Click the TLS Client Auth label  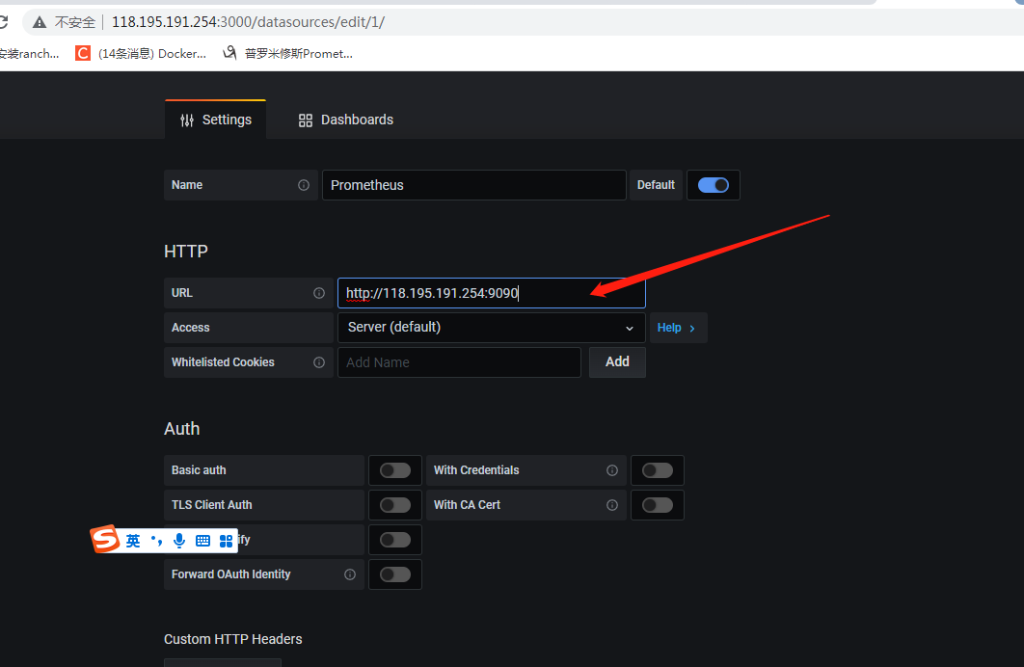coord(211,505)
